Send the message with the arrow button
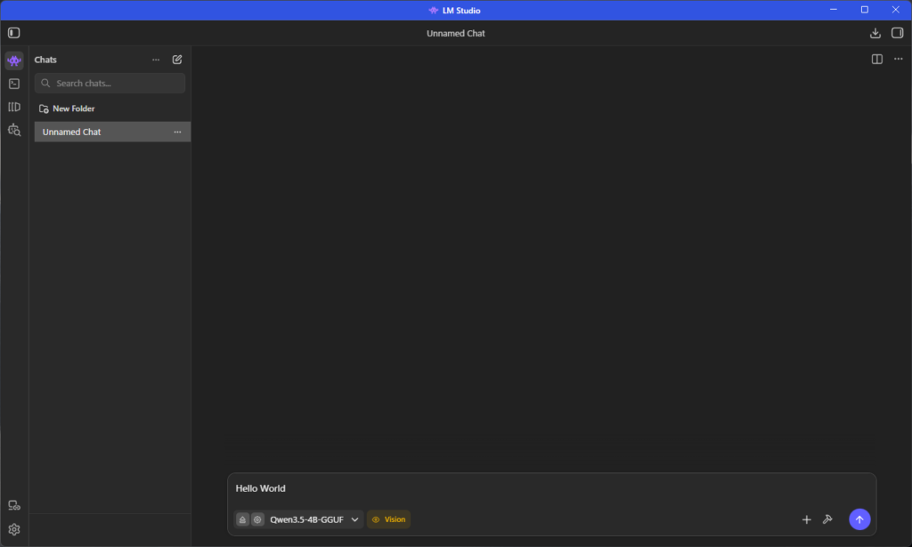Image resolution: width=912 pixels, height=547 pixels. tap(859, 519)
